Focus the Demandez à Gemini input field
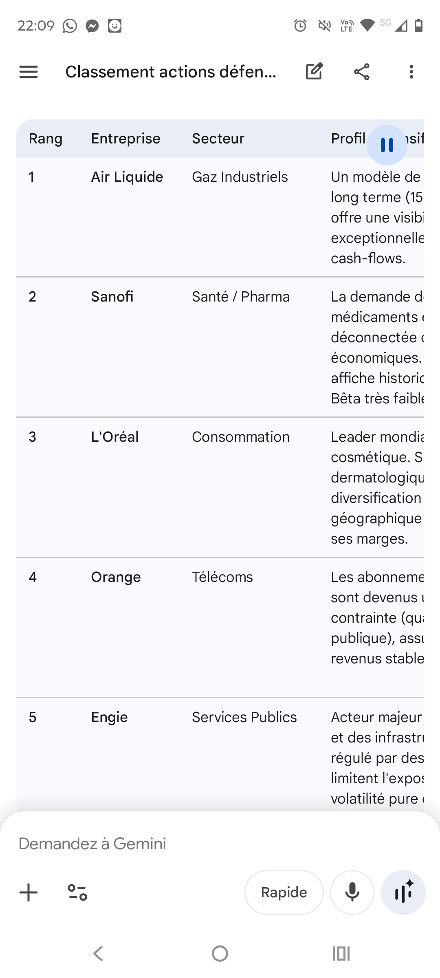The image size is (440, 978). click(163, 844)
